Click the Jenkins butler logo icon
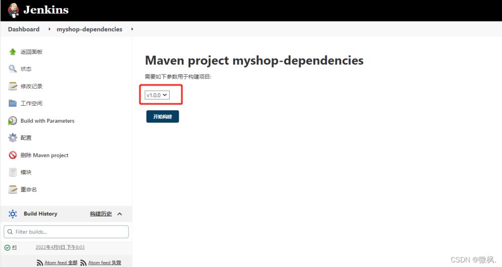 tap(14, 10)
